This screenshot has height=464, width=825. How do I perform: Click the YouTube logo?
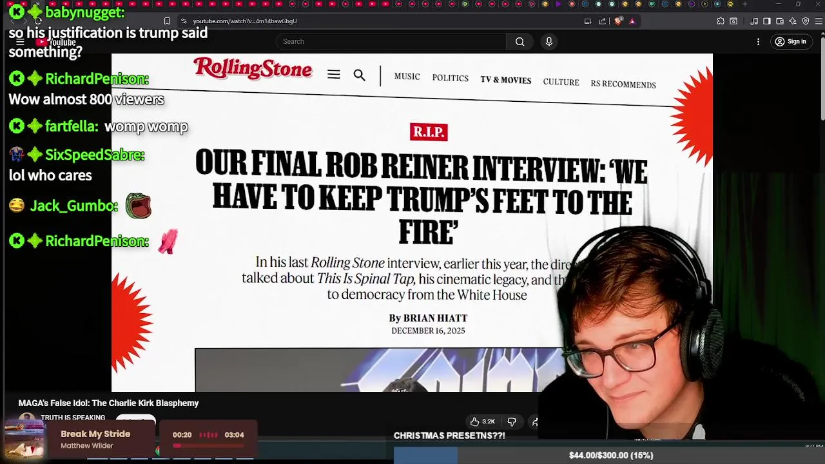(x=56, y=43)
